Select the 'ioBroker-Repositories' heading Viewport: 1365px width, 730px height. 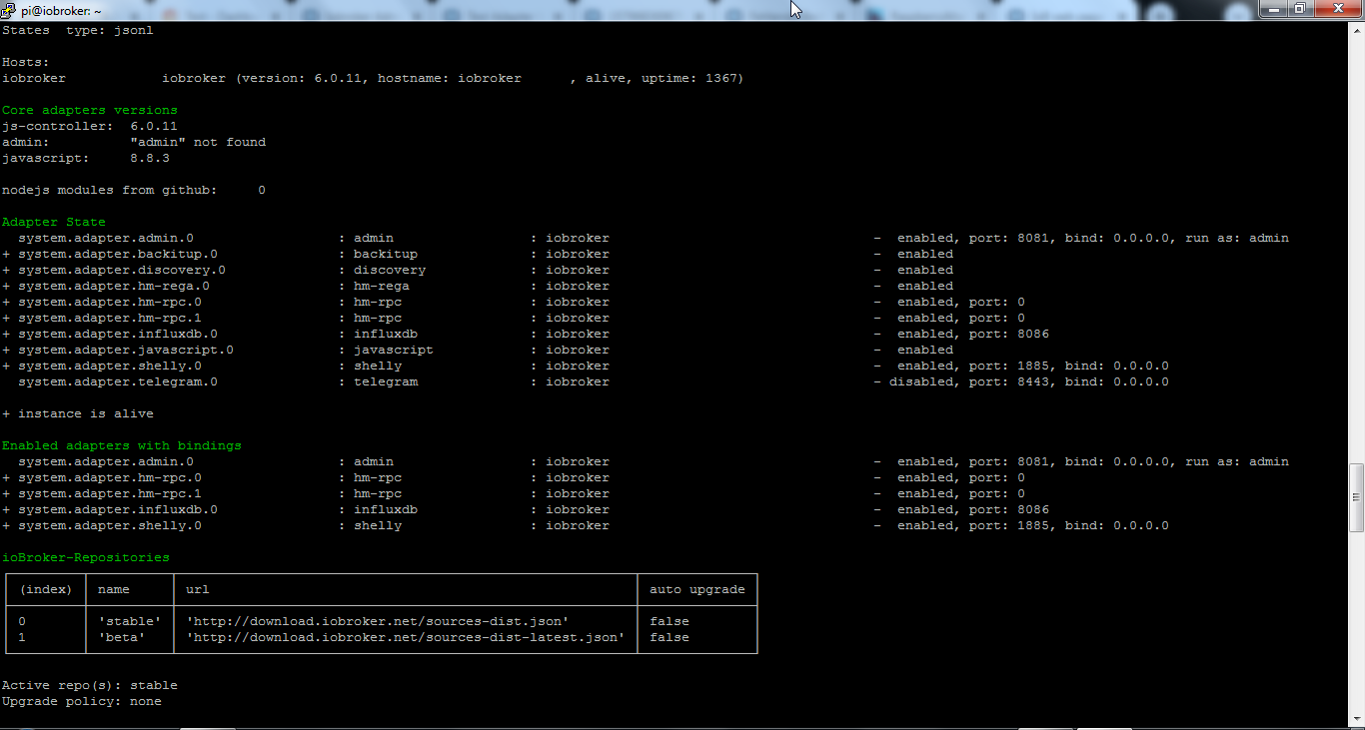(86, 557)
